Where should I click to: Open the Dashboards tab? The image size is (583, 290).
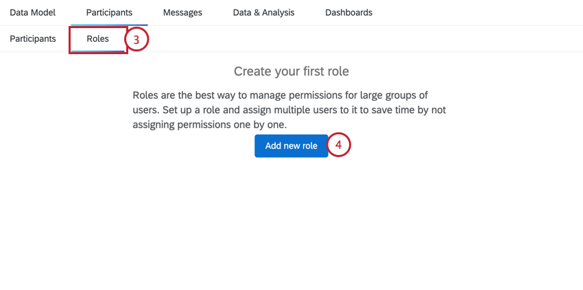[x=348, y=12]
